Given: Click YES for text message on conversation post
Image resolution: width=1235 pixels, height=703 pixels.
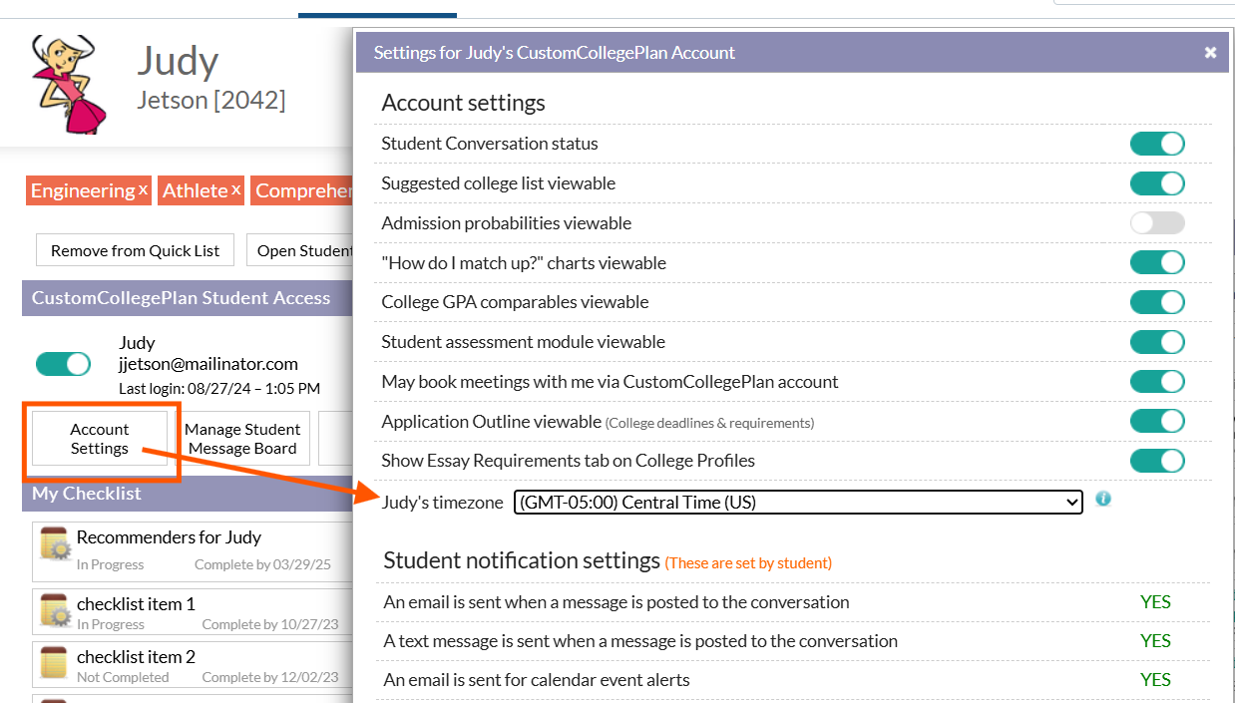Looking at the screenshot, I should (x=1155, y=640).
